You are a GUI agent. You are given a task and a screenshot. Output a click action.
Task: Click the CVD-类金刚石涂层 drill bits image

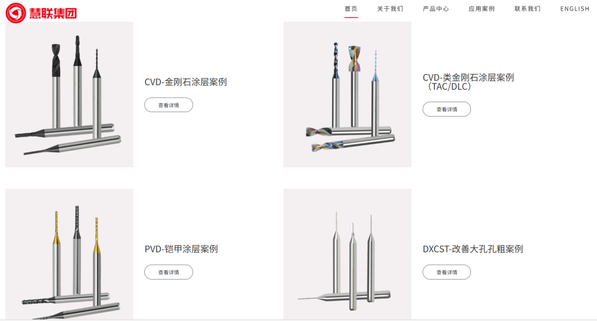click(347, 94)
